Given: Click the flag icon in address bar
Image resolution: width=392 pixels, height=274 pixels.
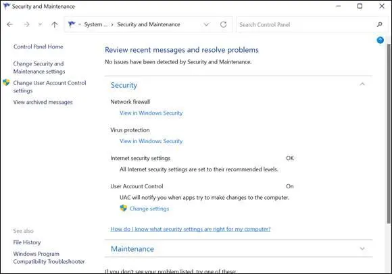Looking at the screenshot, I should pyautogui.click(x=72, y=24).
